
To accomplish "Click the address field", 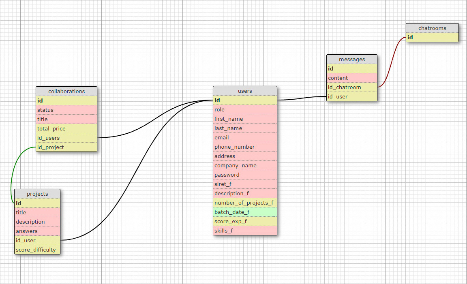I will 245,156.
